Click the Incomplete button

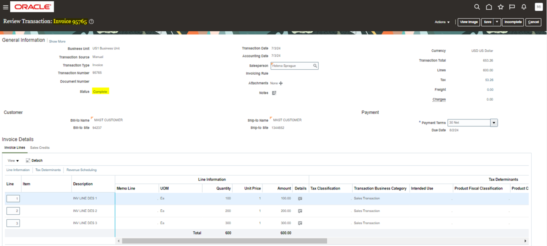513,22
